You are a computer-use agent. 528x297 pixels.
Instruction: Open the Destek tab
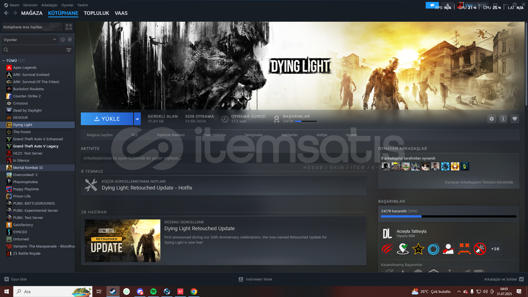coord(351,135)
